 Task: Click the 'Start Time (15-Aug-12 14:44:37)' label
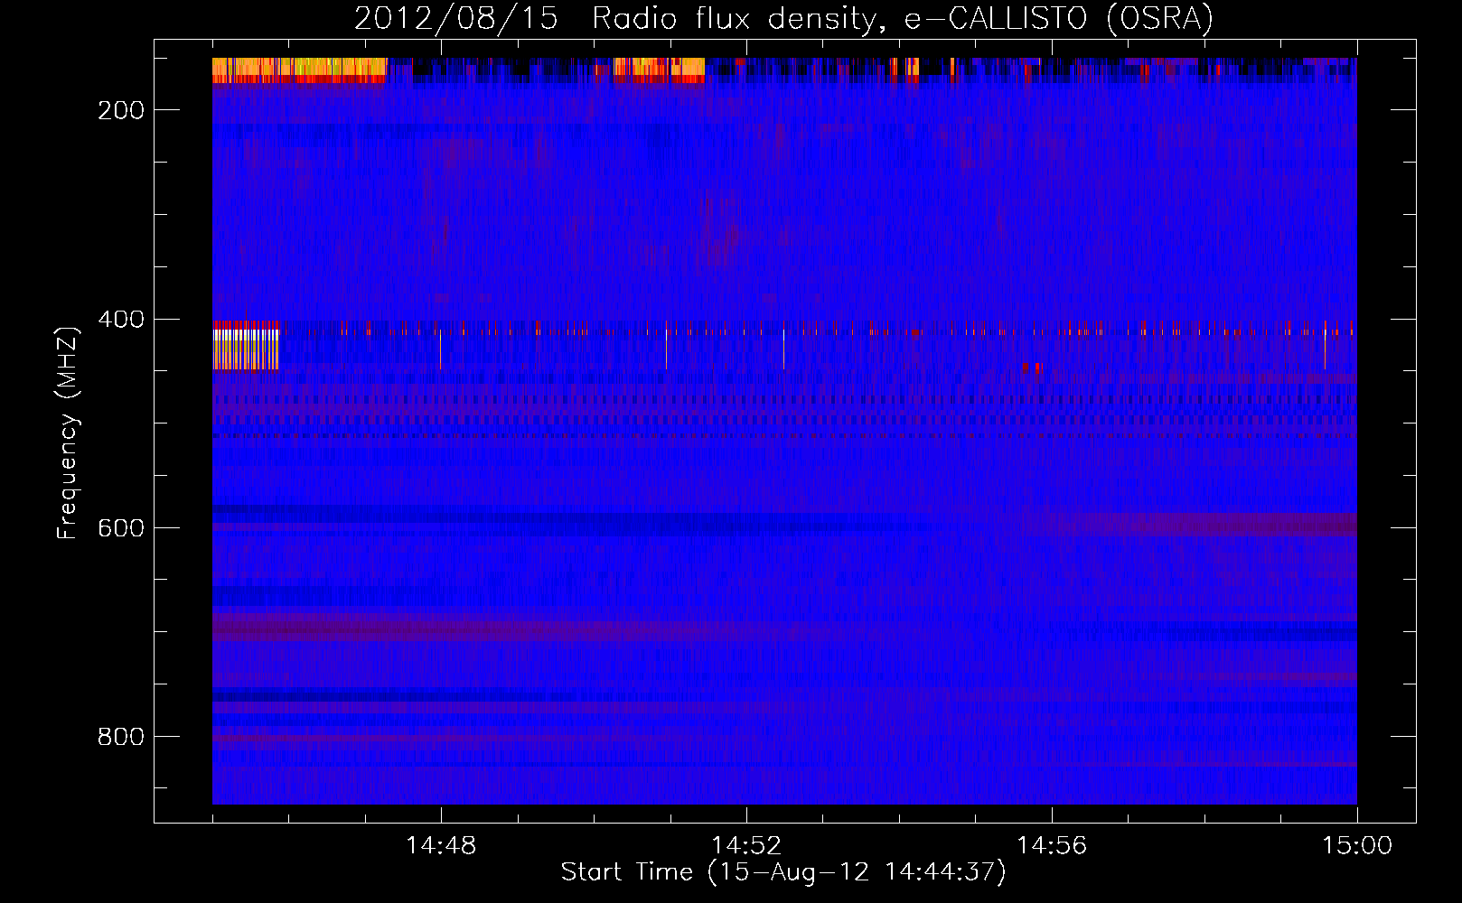pyautogui.click(x=783, y=872)
